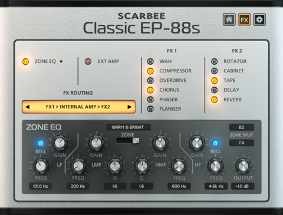Image resolution: width=283 pixels, height=215 pixels.
Task: Click the FX1 > Internal Amp > FX2 routing display
Action: coord(78,107)
